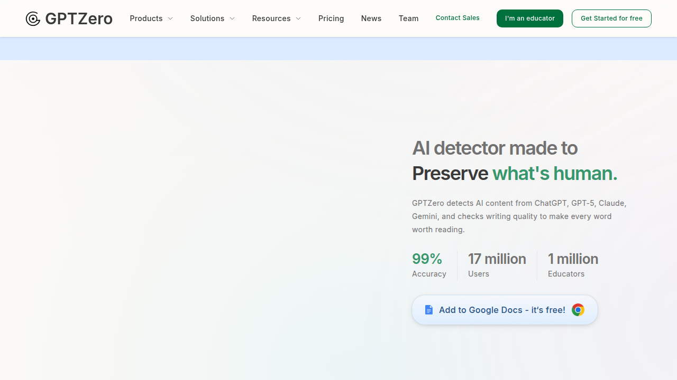Expand the Solutions dropdown chevron
Screen dimensions: 677x380
coord(232,18)
